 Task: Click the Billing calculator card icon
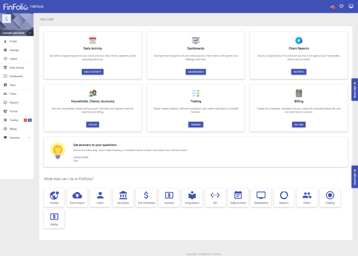(x=299, y=93)
